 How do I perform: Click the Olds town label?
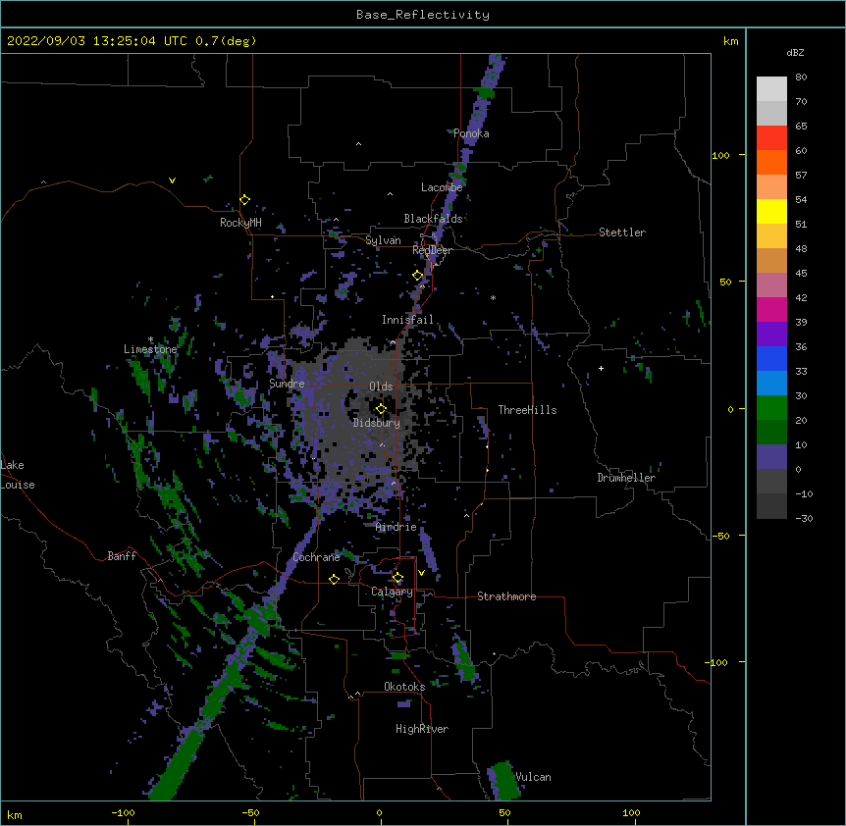[x=381, y=387]
